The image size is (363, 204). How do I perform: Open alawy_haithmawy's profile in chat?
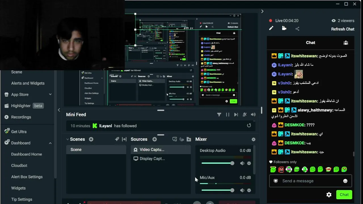(315, 110)
